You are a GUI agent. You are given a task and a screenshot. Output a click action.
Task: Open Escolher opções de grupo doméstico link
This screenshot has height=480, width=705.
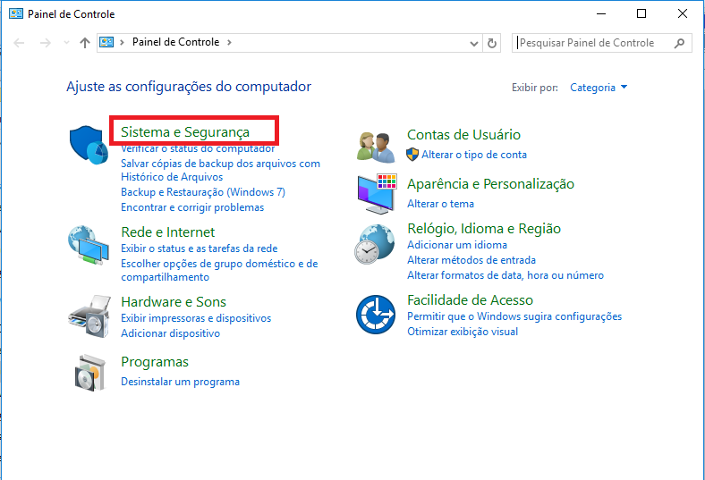219,270
